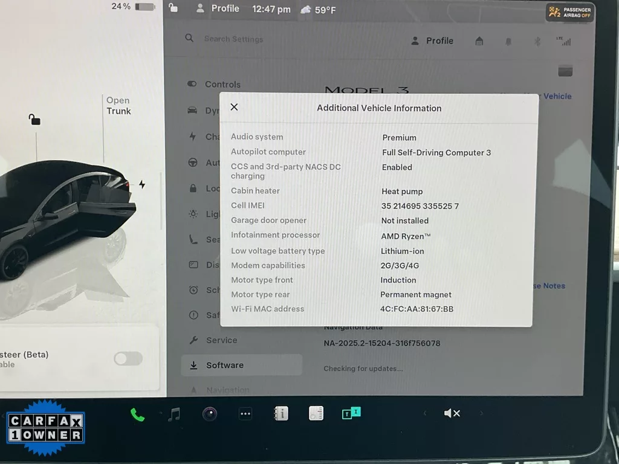Tap the Bluetooth icon in the settings header
Viewport: 619px width, 464px height.
point(536,41)
